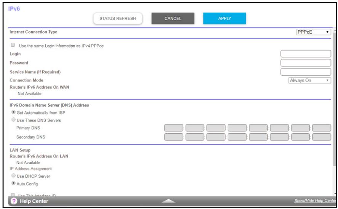Click the first Secondary DNS field
The height and width of the screenshot is (209, 338).
[174, 137]
